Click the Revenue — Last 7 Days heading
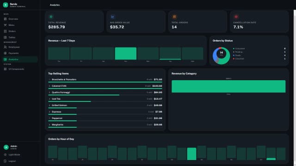Image resolution: width=296 pixels, height=166 pixels. tap(62, 41)
